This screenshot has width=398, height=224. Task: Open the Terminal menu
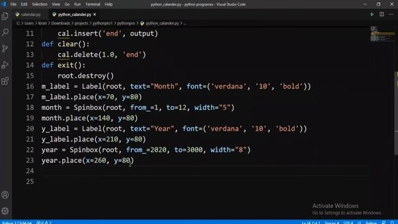tap(93, 4)
